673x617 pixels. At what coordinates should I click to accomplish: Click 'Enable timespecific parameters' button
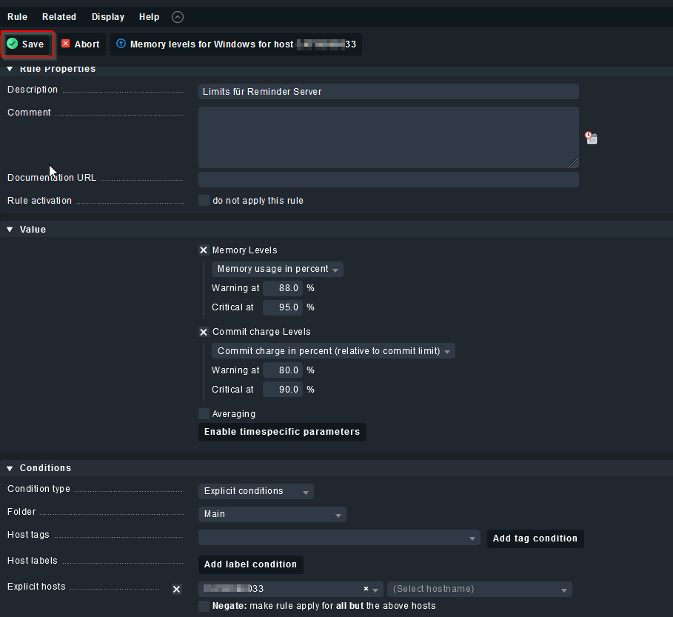click(x=282, y=432)
